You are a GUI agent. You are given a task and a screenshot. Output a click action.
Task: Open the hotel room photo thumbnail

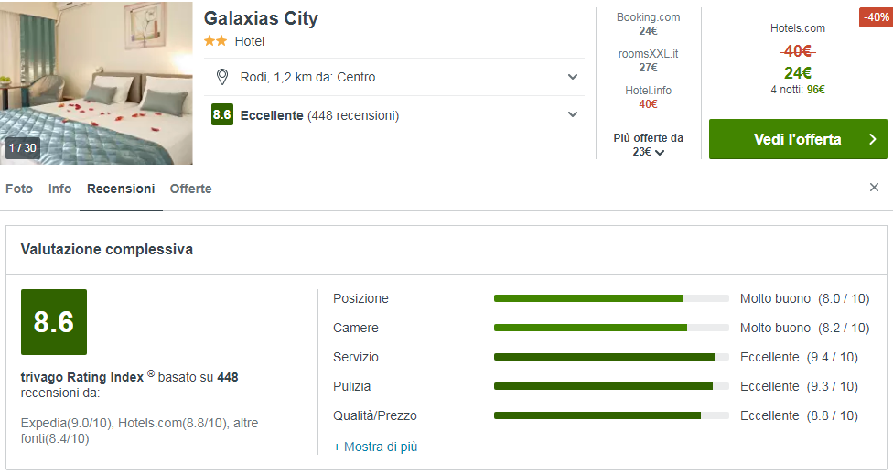point(96,82)
